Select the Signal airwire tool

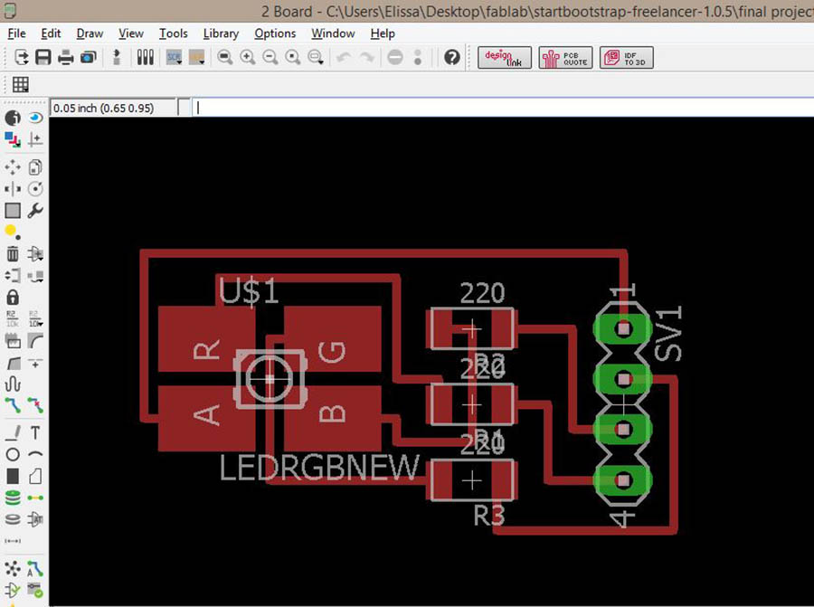35,498
